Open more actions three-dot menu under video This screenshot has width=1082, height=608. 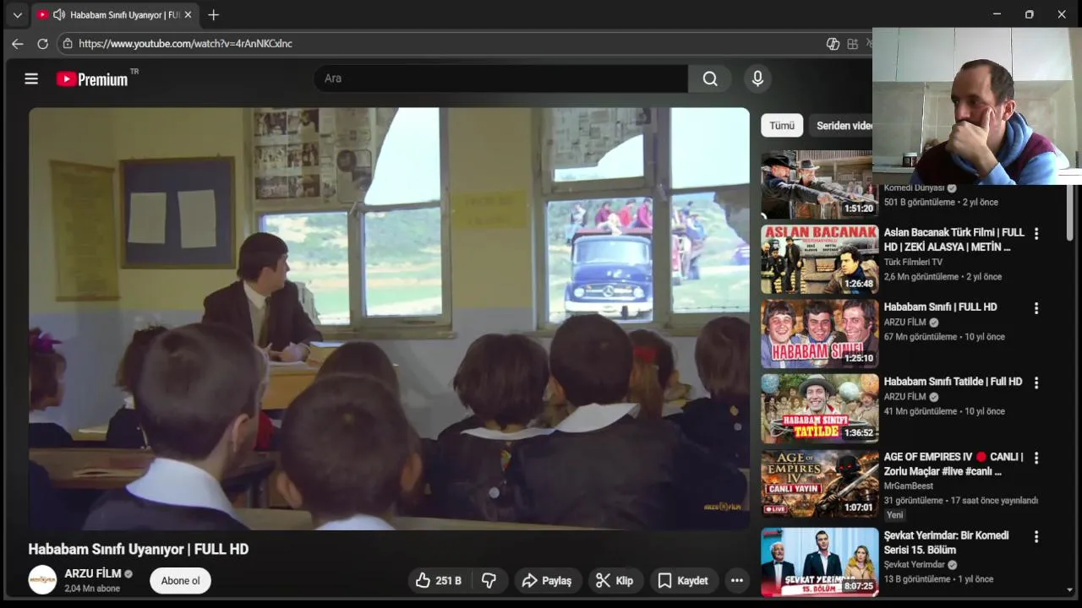click(x=736, y=580)
